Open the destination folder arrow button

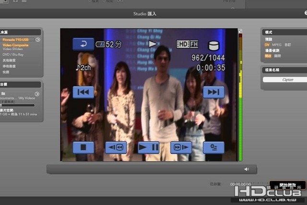click(x=37, y=94)
